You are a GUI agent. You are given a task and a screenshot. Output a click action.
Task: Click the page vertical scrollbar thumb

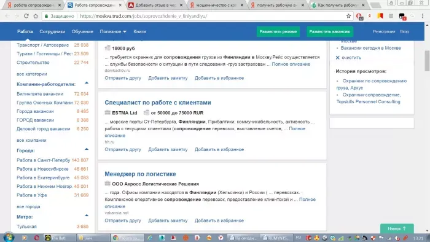point(427,61)
